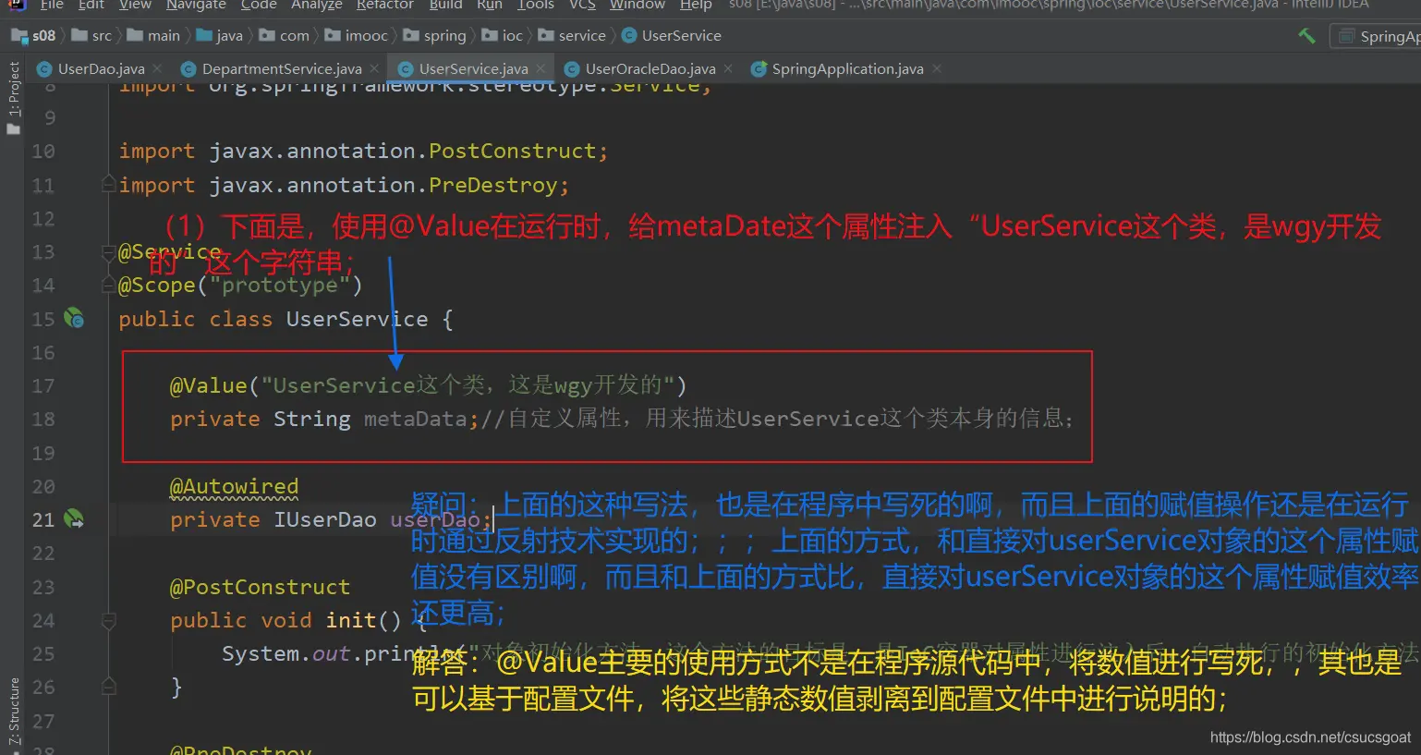
Task: Click line number 19 in the gutter
Action: pyautogui.click(x=43, y=454)
